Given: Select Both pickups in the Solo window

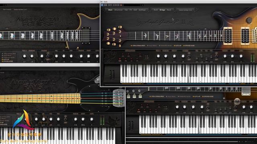Looking at the screenshot, I should pyautogui.click(x=156, y=10).
